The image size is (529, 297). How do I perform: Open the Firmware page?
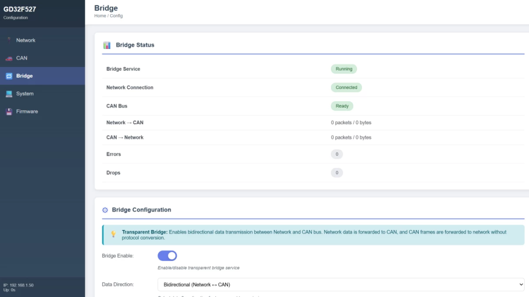click(x=27, y=112)
